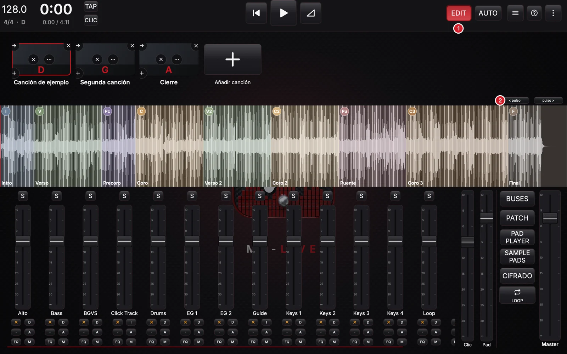567x354 pixels.
Task: Toggle EDIT mode off
Action: coord(459,13)
